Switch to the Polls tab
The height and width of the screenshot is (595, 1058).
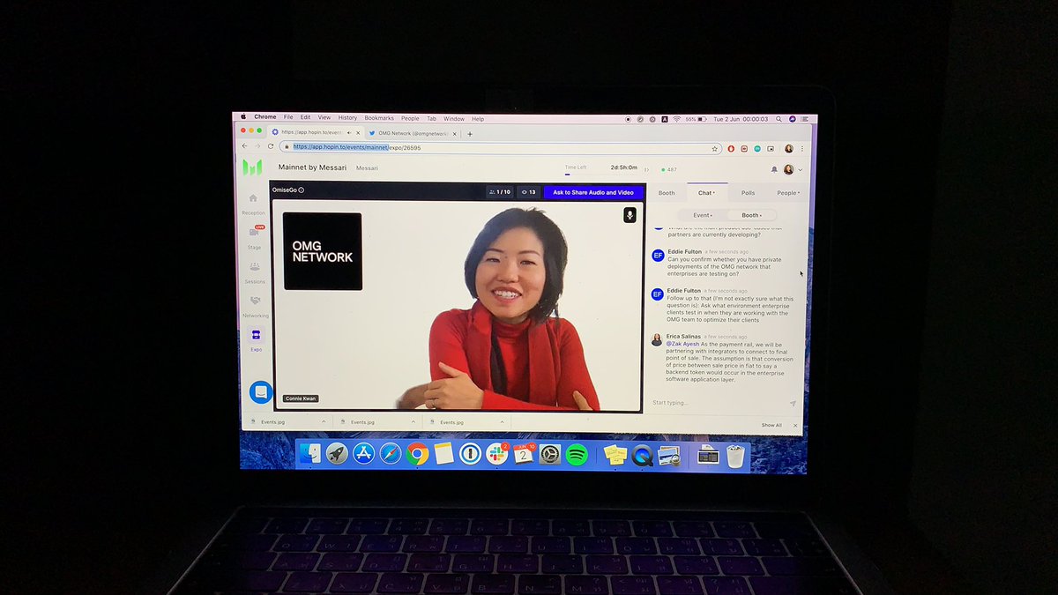747,192
